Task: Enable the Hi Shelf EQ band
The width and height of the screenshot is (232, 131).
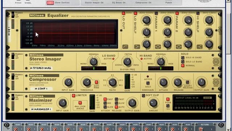Action: [198, 13]
